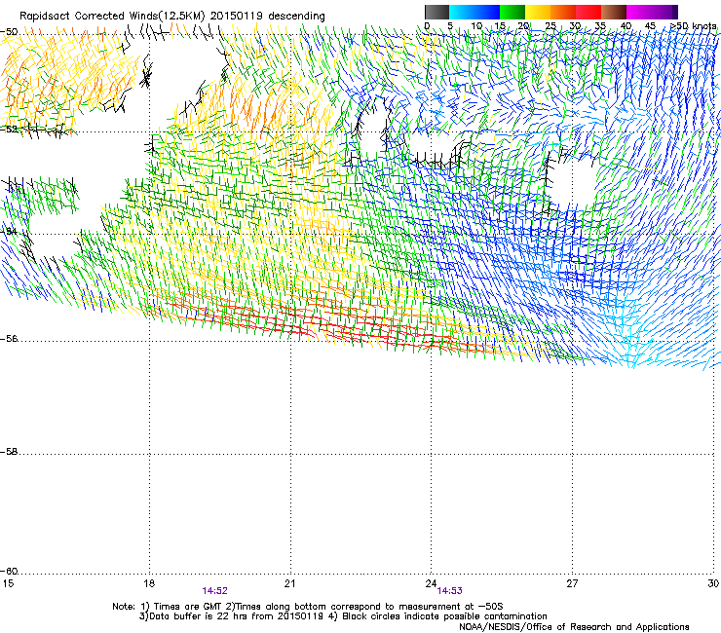Screen dimensions: 721x633
Task: Click latitude label '-56'
Action: 9,339
